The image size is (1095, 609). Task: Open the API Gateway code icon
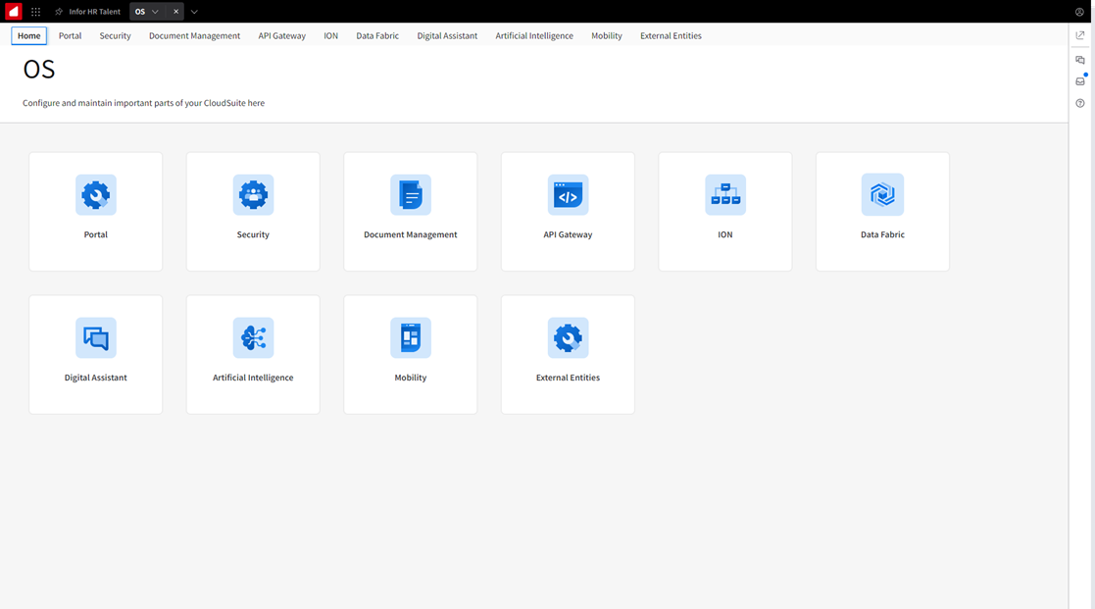pos(568,195)
